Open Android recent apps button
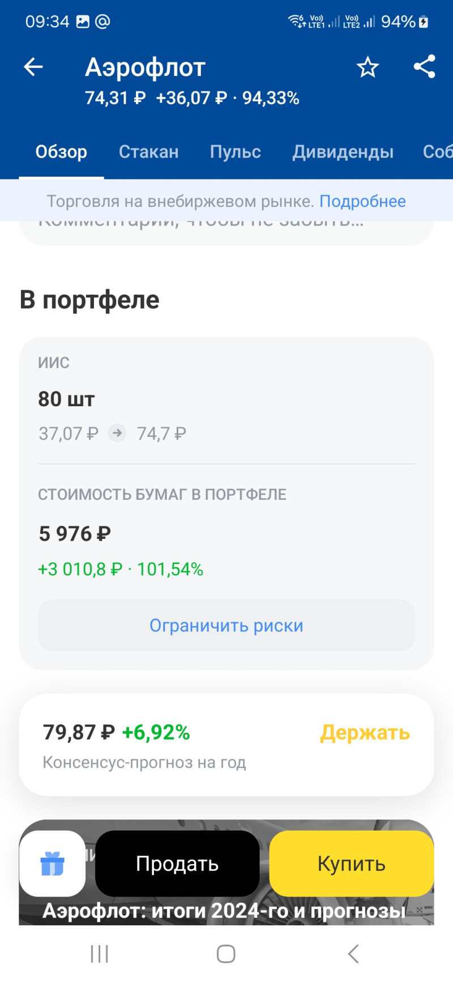Image resolution: width=453 pixels, height=982 pixels. tap(100, 954)
